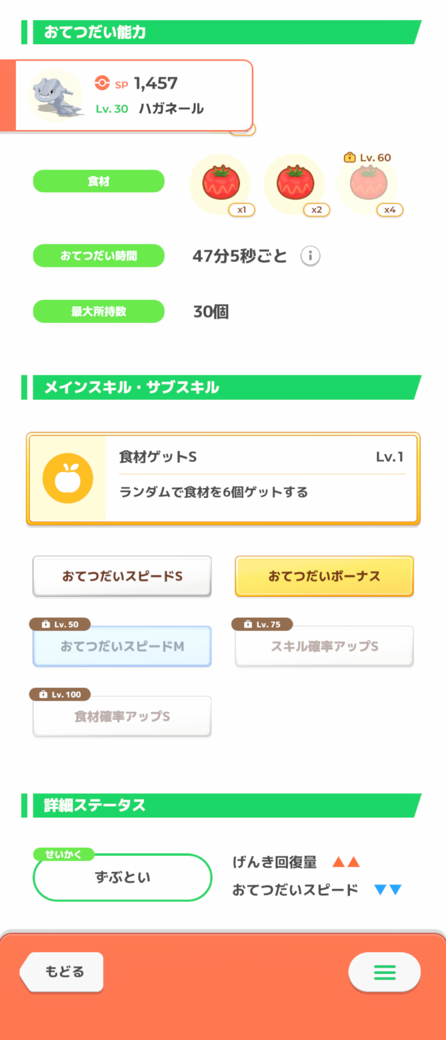Tap the locked Lv. 60 tomato icon

(x=368, y=183)
